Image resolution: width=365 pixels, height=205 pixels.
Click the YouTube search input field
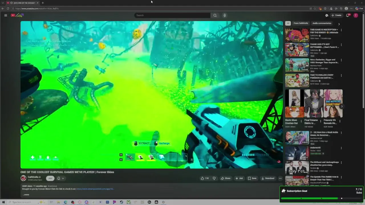pyautogui.click(x=172, y=15)
